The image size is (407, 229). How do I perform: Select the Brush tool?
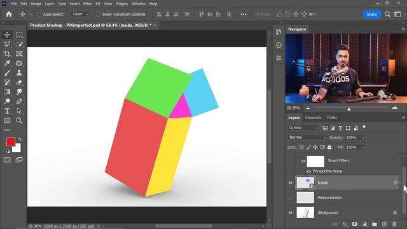pyautogui.click(x=7, y=73)
